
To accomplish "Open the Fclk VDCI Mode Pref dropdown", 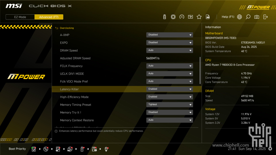I will pos(170,81).
